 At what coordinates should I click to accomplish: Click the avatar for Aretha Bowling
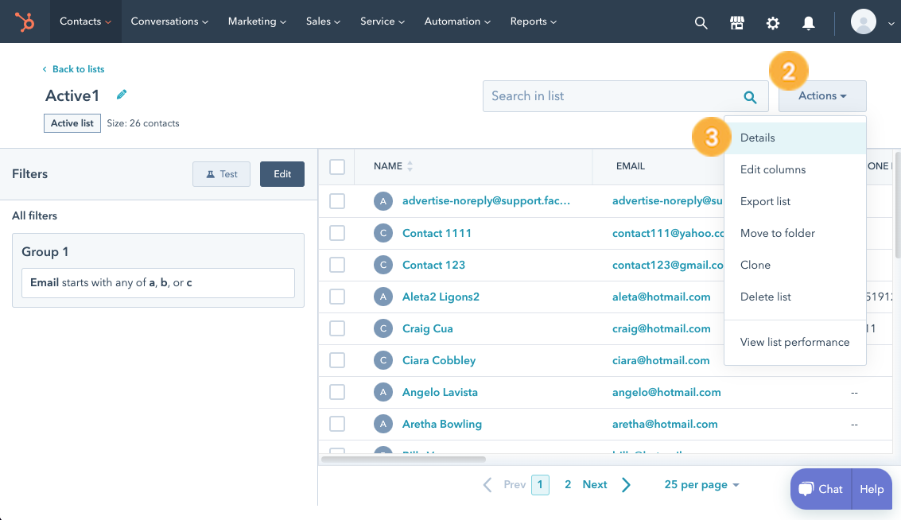pyautogui.click(x=383, y=424)
